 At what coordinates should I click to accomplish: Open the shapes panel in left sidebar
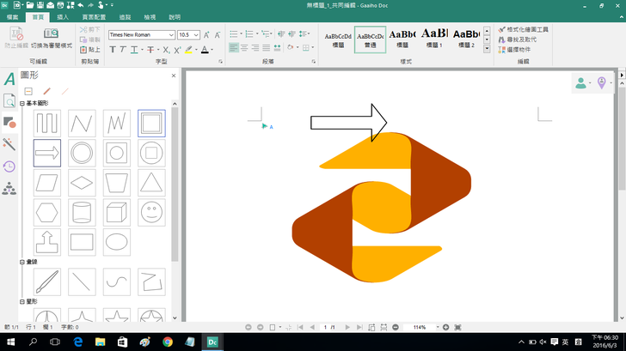(9, 123)
